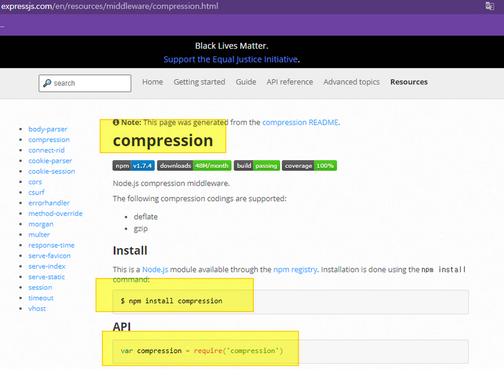The image size is (504, 369).
Task: Click the require('compression') code line
Action: click(x=202, y=351)
